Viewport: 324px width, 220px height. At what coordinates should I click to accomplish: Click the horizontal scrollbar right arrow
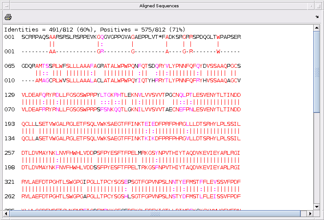[310, 214]
